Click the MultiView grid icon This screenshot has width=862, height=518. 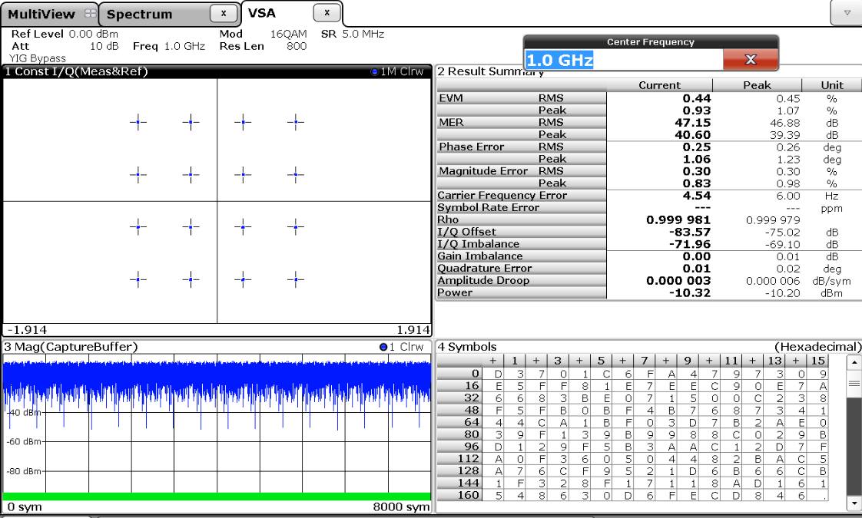point(90,14)
